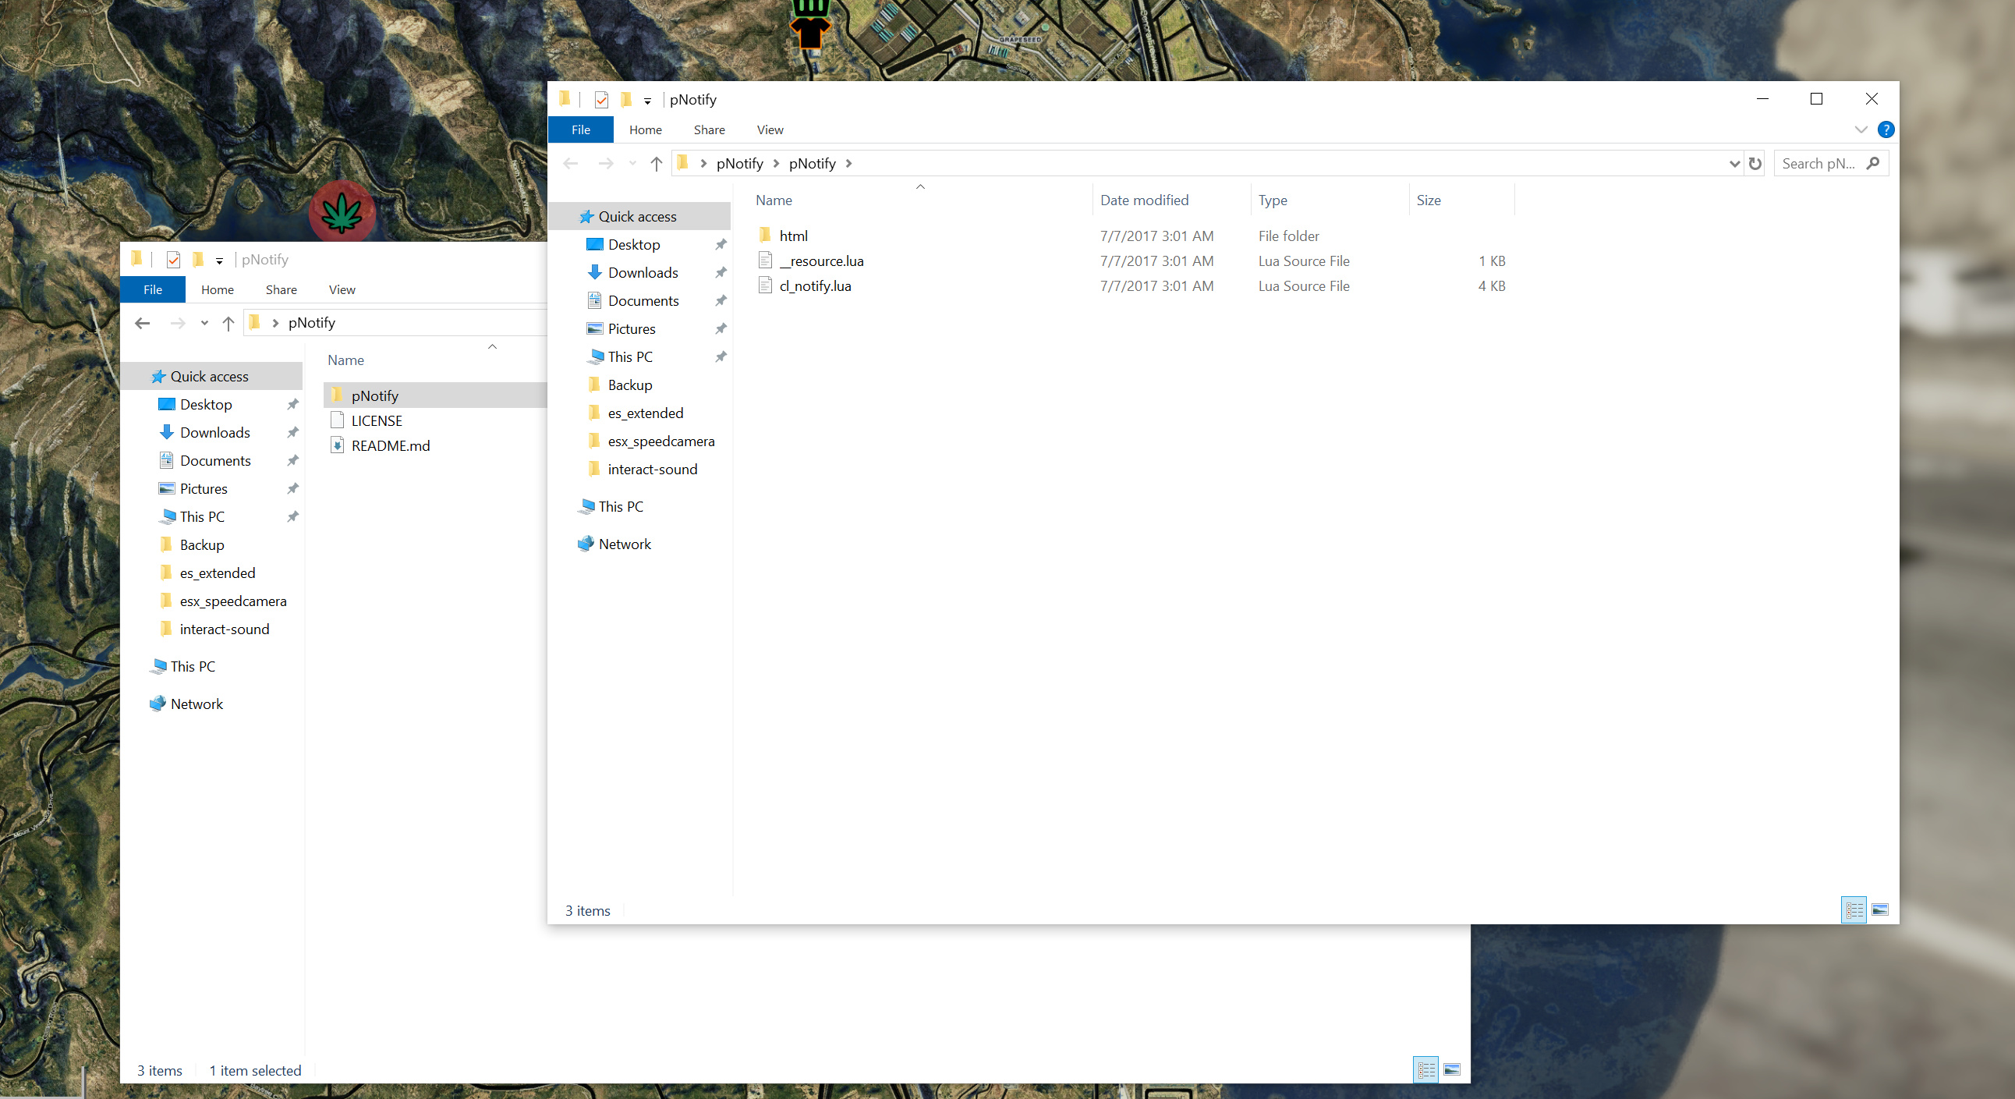Navigate up to the parent folder

tap(657, 164)
